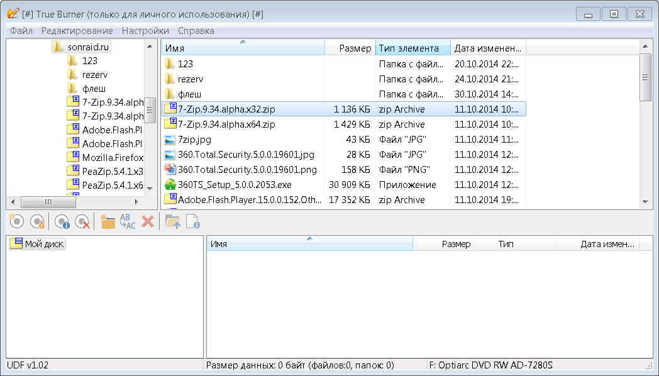Viewport: 659px width, 376px height.
Task: Select file 360TS_Setup_5.0.0.2053.exe
Action: (344, 185)
